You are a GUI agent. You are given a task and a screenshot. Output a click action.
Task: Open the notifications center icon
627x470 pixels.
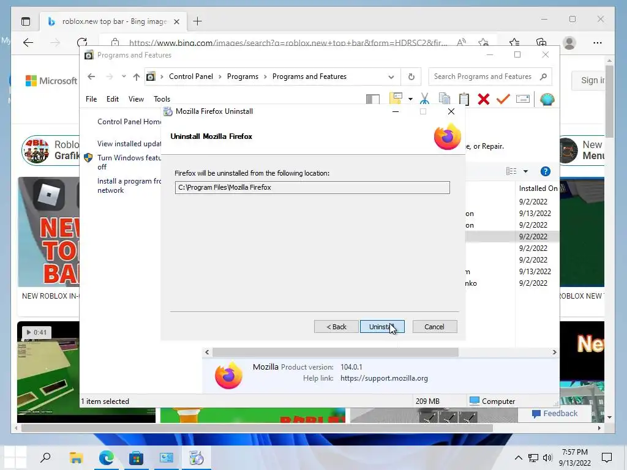[x=607, y=458]
